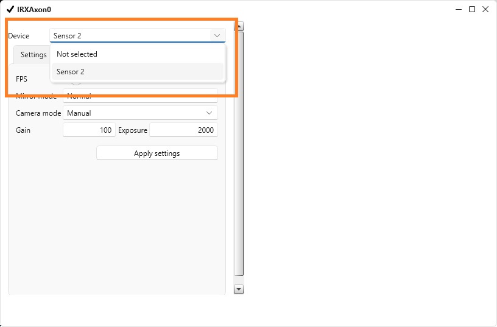Screen dimensions: 497x327
Task: Choose "Not selected" from the device list
Action: pos(138,54)
